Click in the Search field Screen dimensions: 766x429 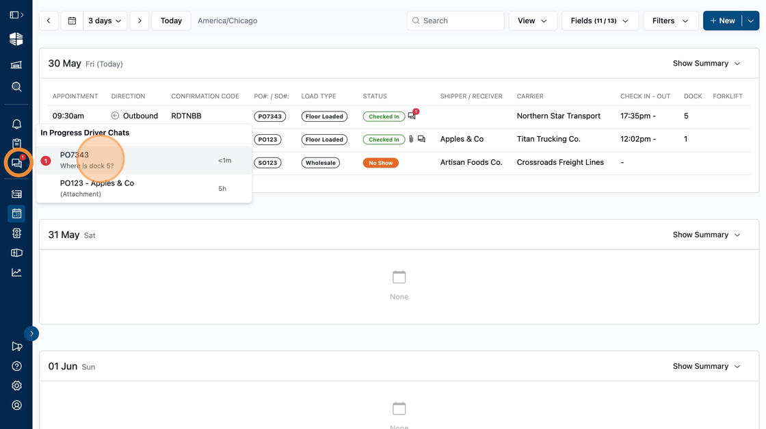click(x=455, y=21)
